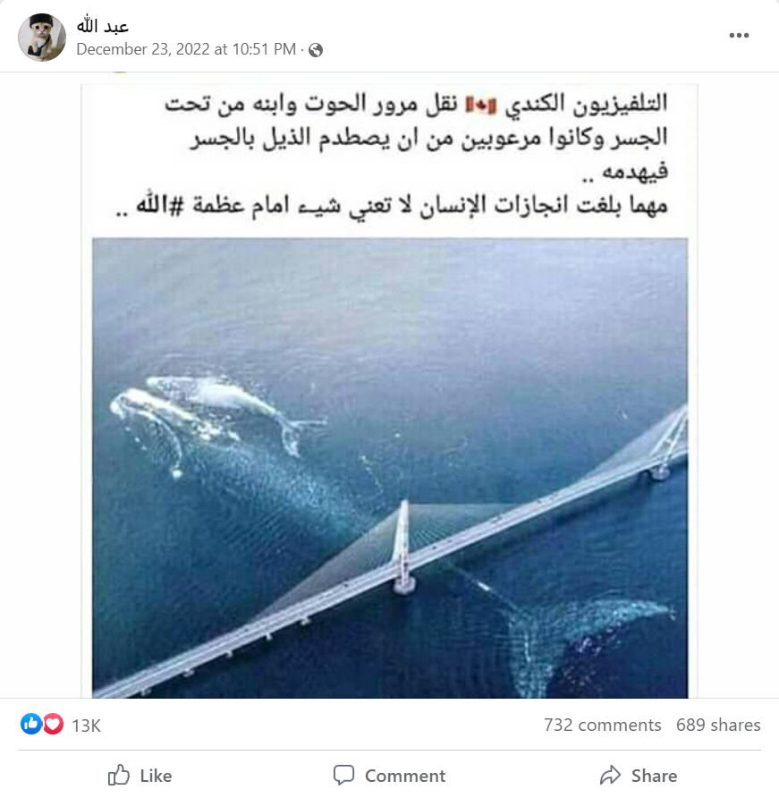
Task: Click the globe public audience icon
Action: pyautogui.click(x=316, y=50)
